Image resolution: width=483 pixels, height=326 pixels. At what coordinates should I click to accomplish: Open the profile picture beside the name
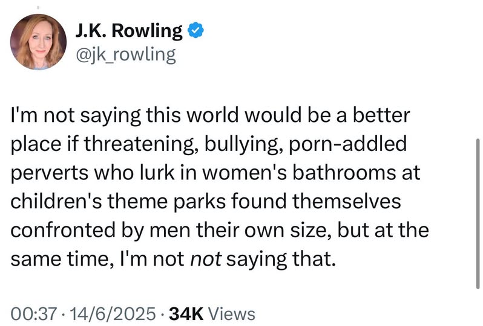[x=38, y=42]
